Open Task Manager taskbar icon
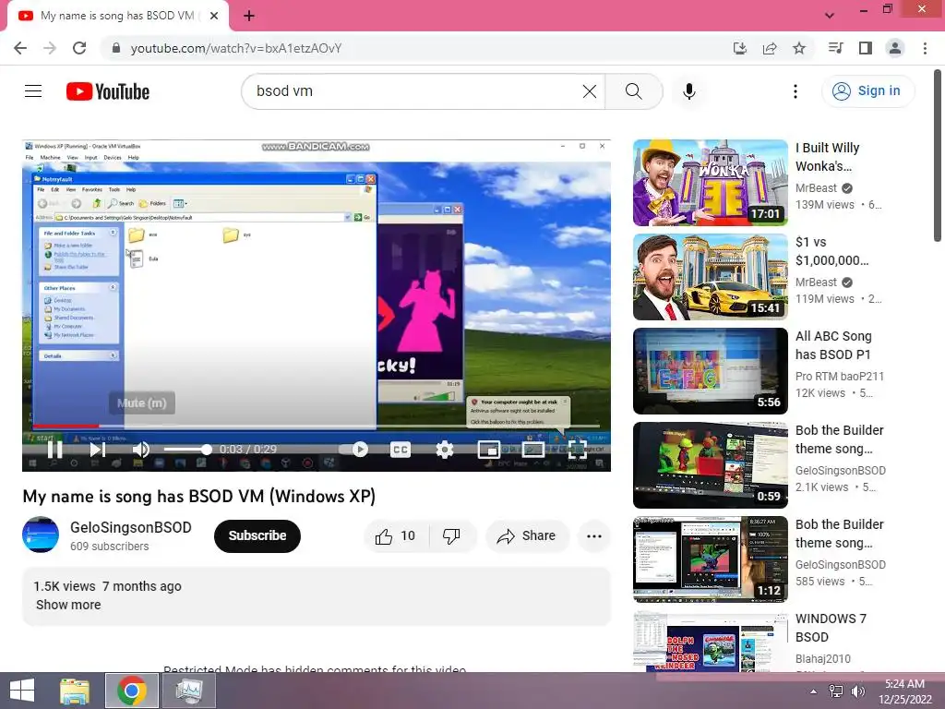The image size is (945, 709). click(190, 691)
